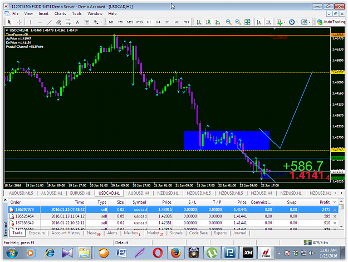The height and width of the screenshot is (262, 348).
Task: Switch chart to M30 timeframe
Action: click(x=139, y=22)
